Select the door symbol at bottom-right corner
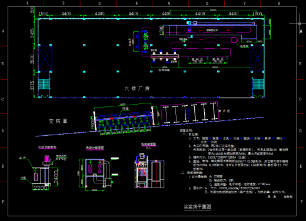306x221 pixels. (258, 96)
